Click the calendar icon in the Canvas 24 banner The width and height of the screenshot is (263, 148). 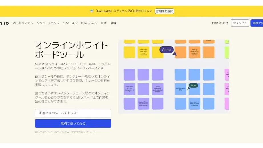(92, 11)
